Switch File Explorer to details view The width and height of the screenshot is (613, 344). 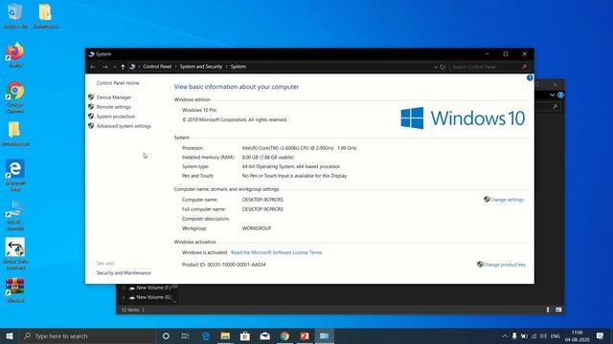(548, 310)
